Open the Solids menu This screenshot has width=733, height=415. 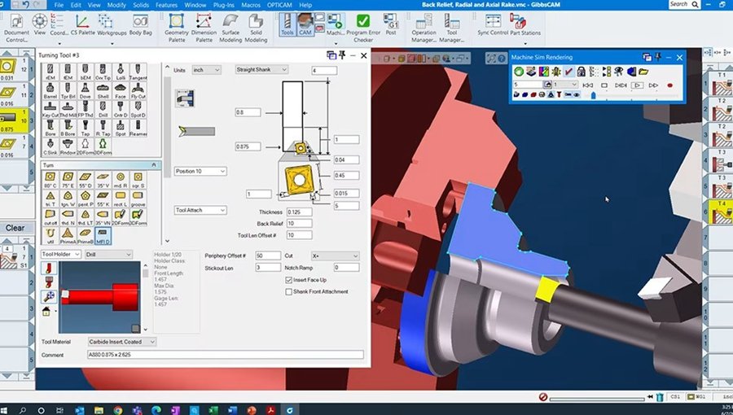pos(141,5)
